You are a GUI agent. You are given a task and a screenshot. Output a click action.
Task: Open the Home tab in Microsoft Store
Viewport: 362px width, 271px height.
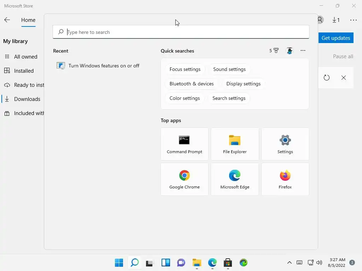point(28,20)
